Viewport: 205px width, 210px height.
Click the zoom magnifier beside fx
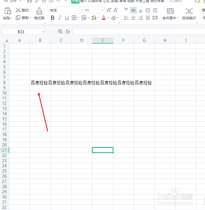tap(60, 31)
